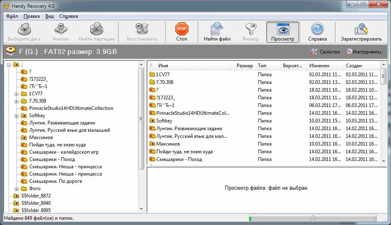
Task: Select 'Смешарики. По дороге' in the tree
Action: tap(56, 181)
